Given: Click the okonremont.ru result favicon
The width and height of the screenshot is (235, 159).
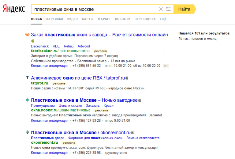Looking at the screenshot, I should [27, 132].
